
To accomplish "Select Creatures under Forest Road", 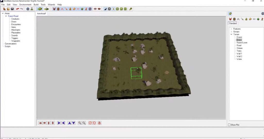I will click(15, 19).
